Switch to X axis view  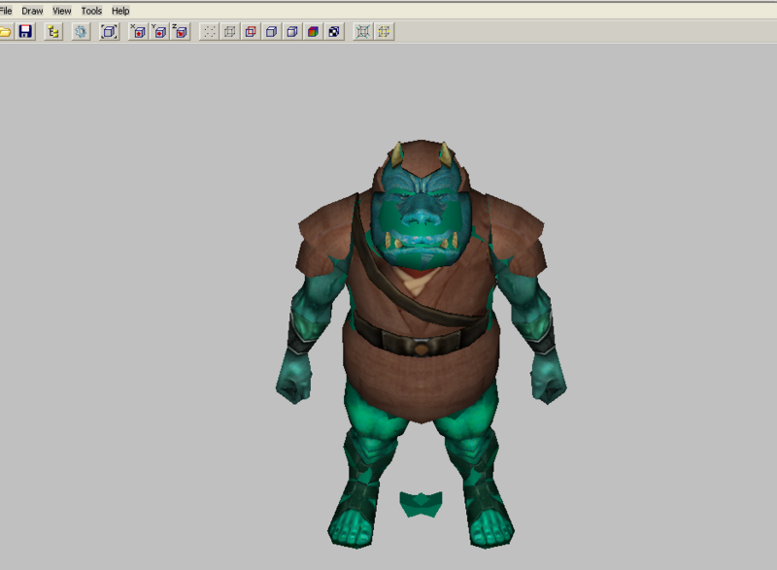138,32
